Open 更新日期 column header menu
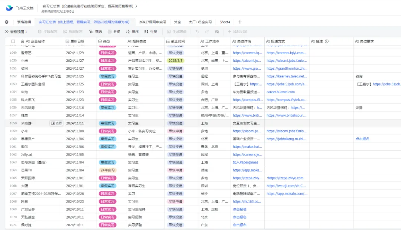 coord(80,41)
